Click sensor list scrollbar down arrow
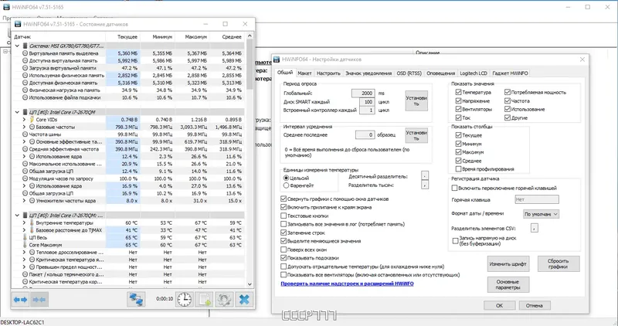 (x=250, y=284)
